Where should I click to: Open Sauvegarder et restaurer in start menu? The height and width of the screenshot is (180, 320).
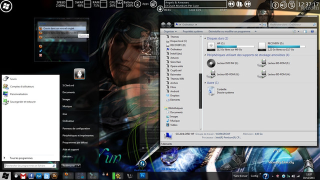(x=22, y=101)
